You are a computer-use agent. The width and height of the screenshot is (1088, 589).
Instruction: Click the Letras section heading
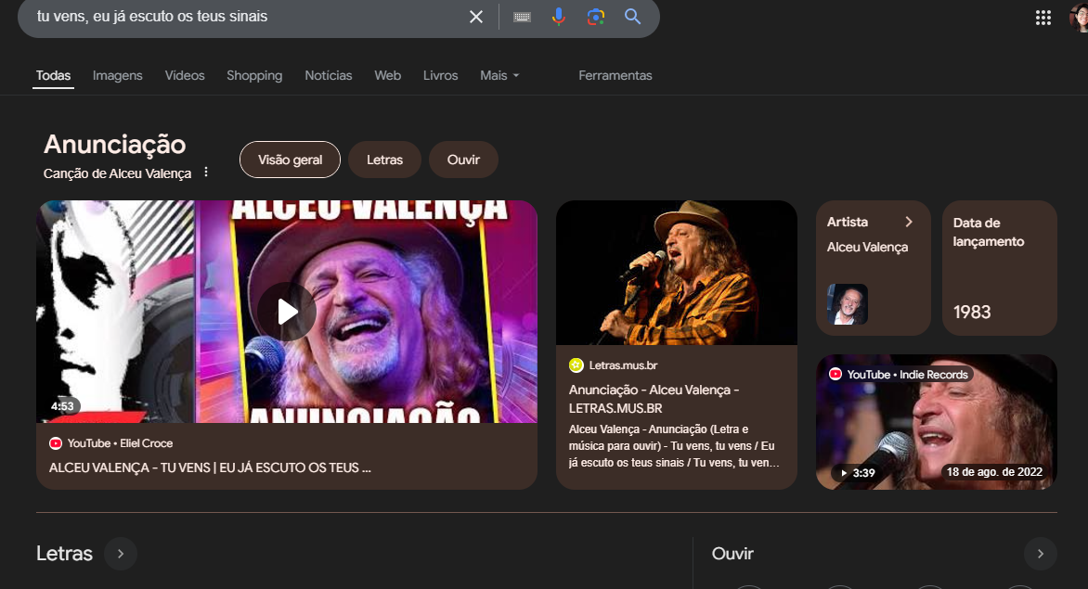click(65, 554)
